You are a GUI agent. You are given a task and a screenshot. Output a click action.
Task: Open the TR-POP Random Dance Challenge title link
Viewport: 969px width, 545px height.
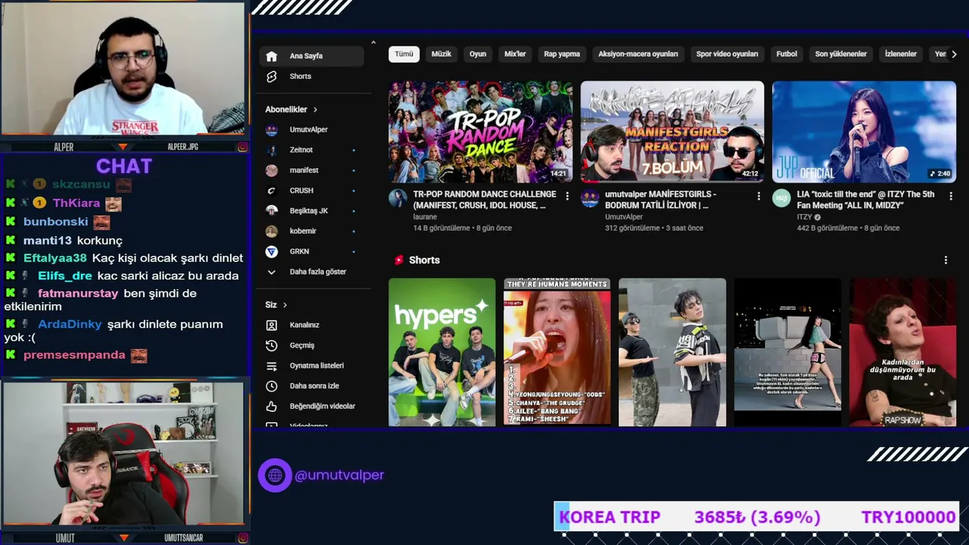point(484,200)
